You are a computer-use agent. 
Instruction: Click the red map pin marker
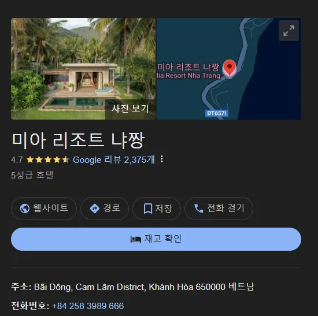click(x=230, y=68)
